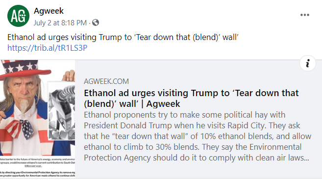Click the white goatee beard in the thumbnail

[24, 106]
